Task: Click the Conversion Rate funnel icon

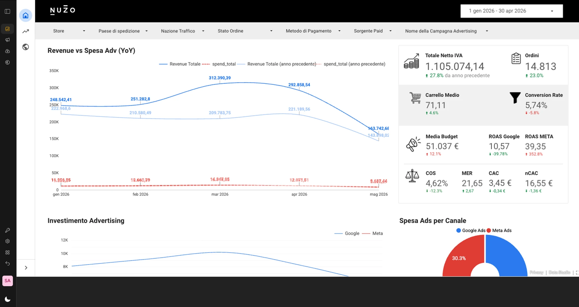Action: tap(515, 98)
